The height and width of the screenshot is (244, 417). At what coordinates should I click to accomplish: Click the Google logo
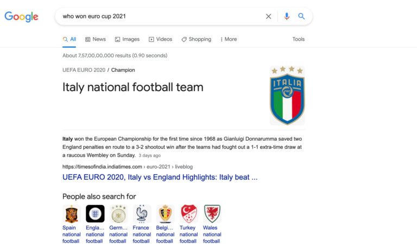click(21, 17)
